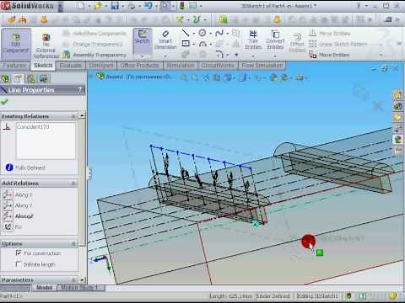This screenshot has width=405, height=303.
Task: Select the Coincident relation entry
Action: 33,127
